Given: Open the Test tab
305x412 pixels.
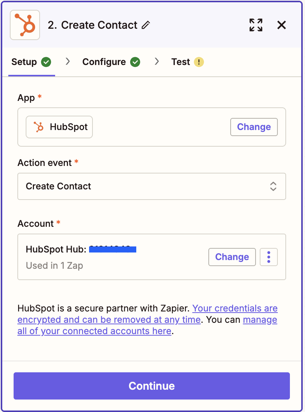Looking at the screenshot, I should [181, 62].
